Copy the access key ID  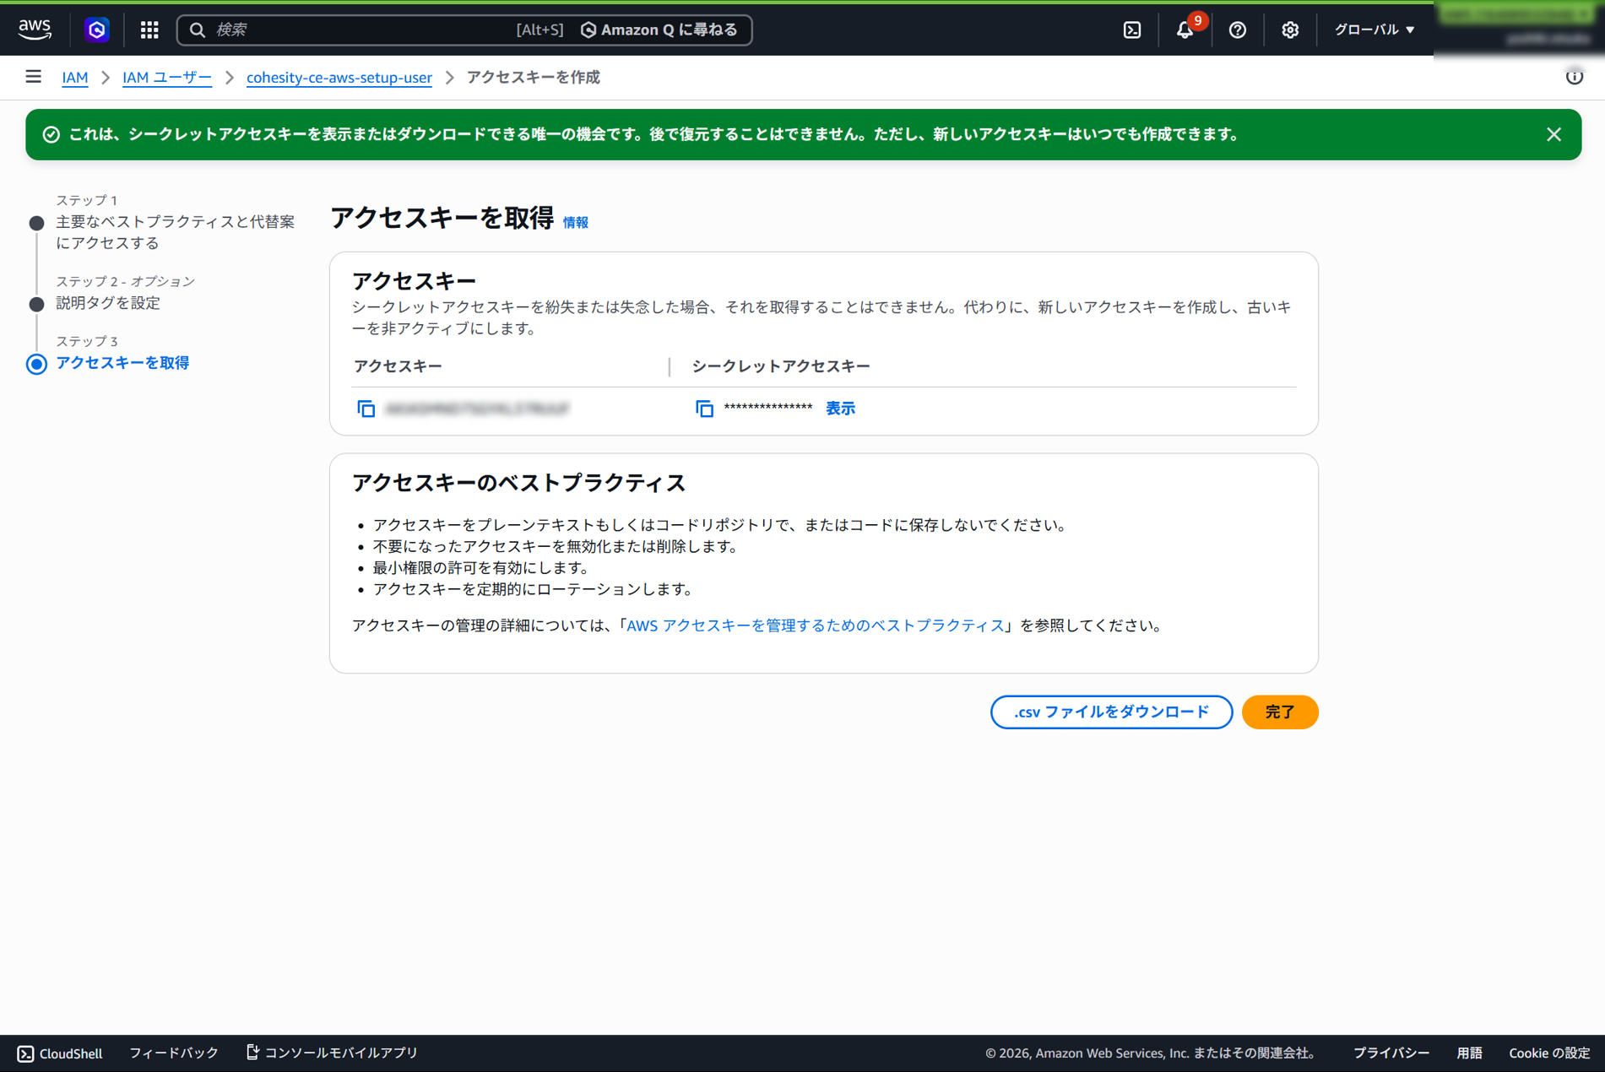[366, 409]
